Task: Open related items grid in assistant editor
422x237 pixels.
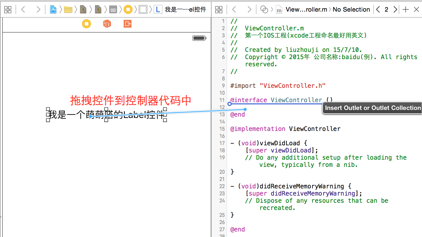Action: [x=219, y=10]
